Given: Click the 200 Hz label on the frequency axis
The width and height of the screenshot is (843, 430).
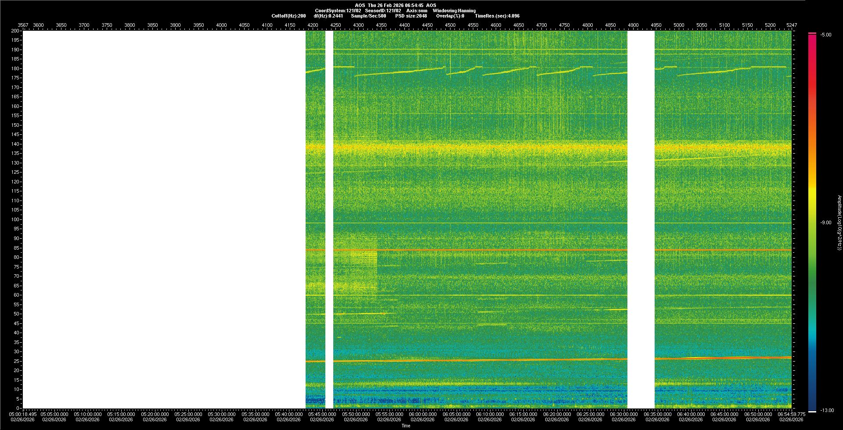Looking at the screenshot, I should pyautogui.click(x=15, y=31).
